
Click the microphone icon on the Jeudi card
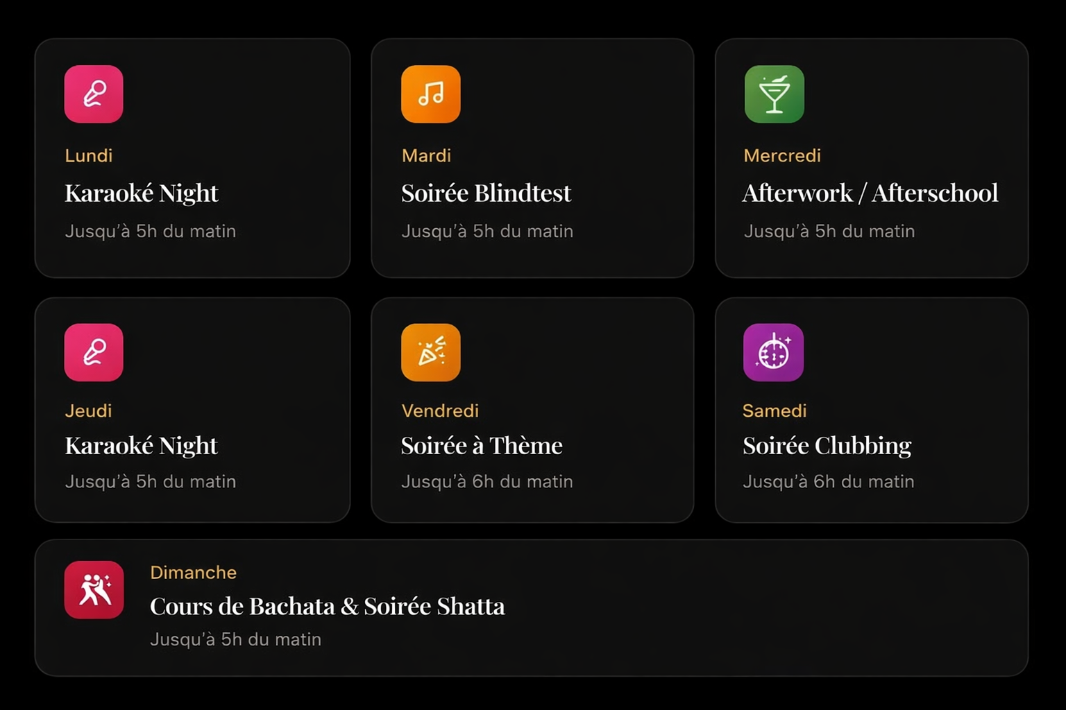point(94,352)
